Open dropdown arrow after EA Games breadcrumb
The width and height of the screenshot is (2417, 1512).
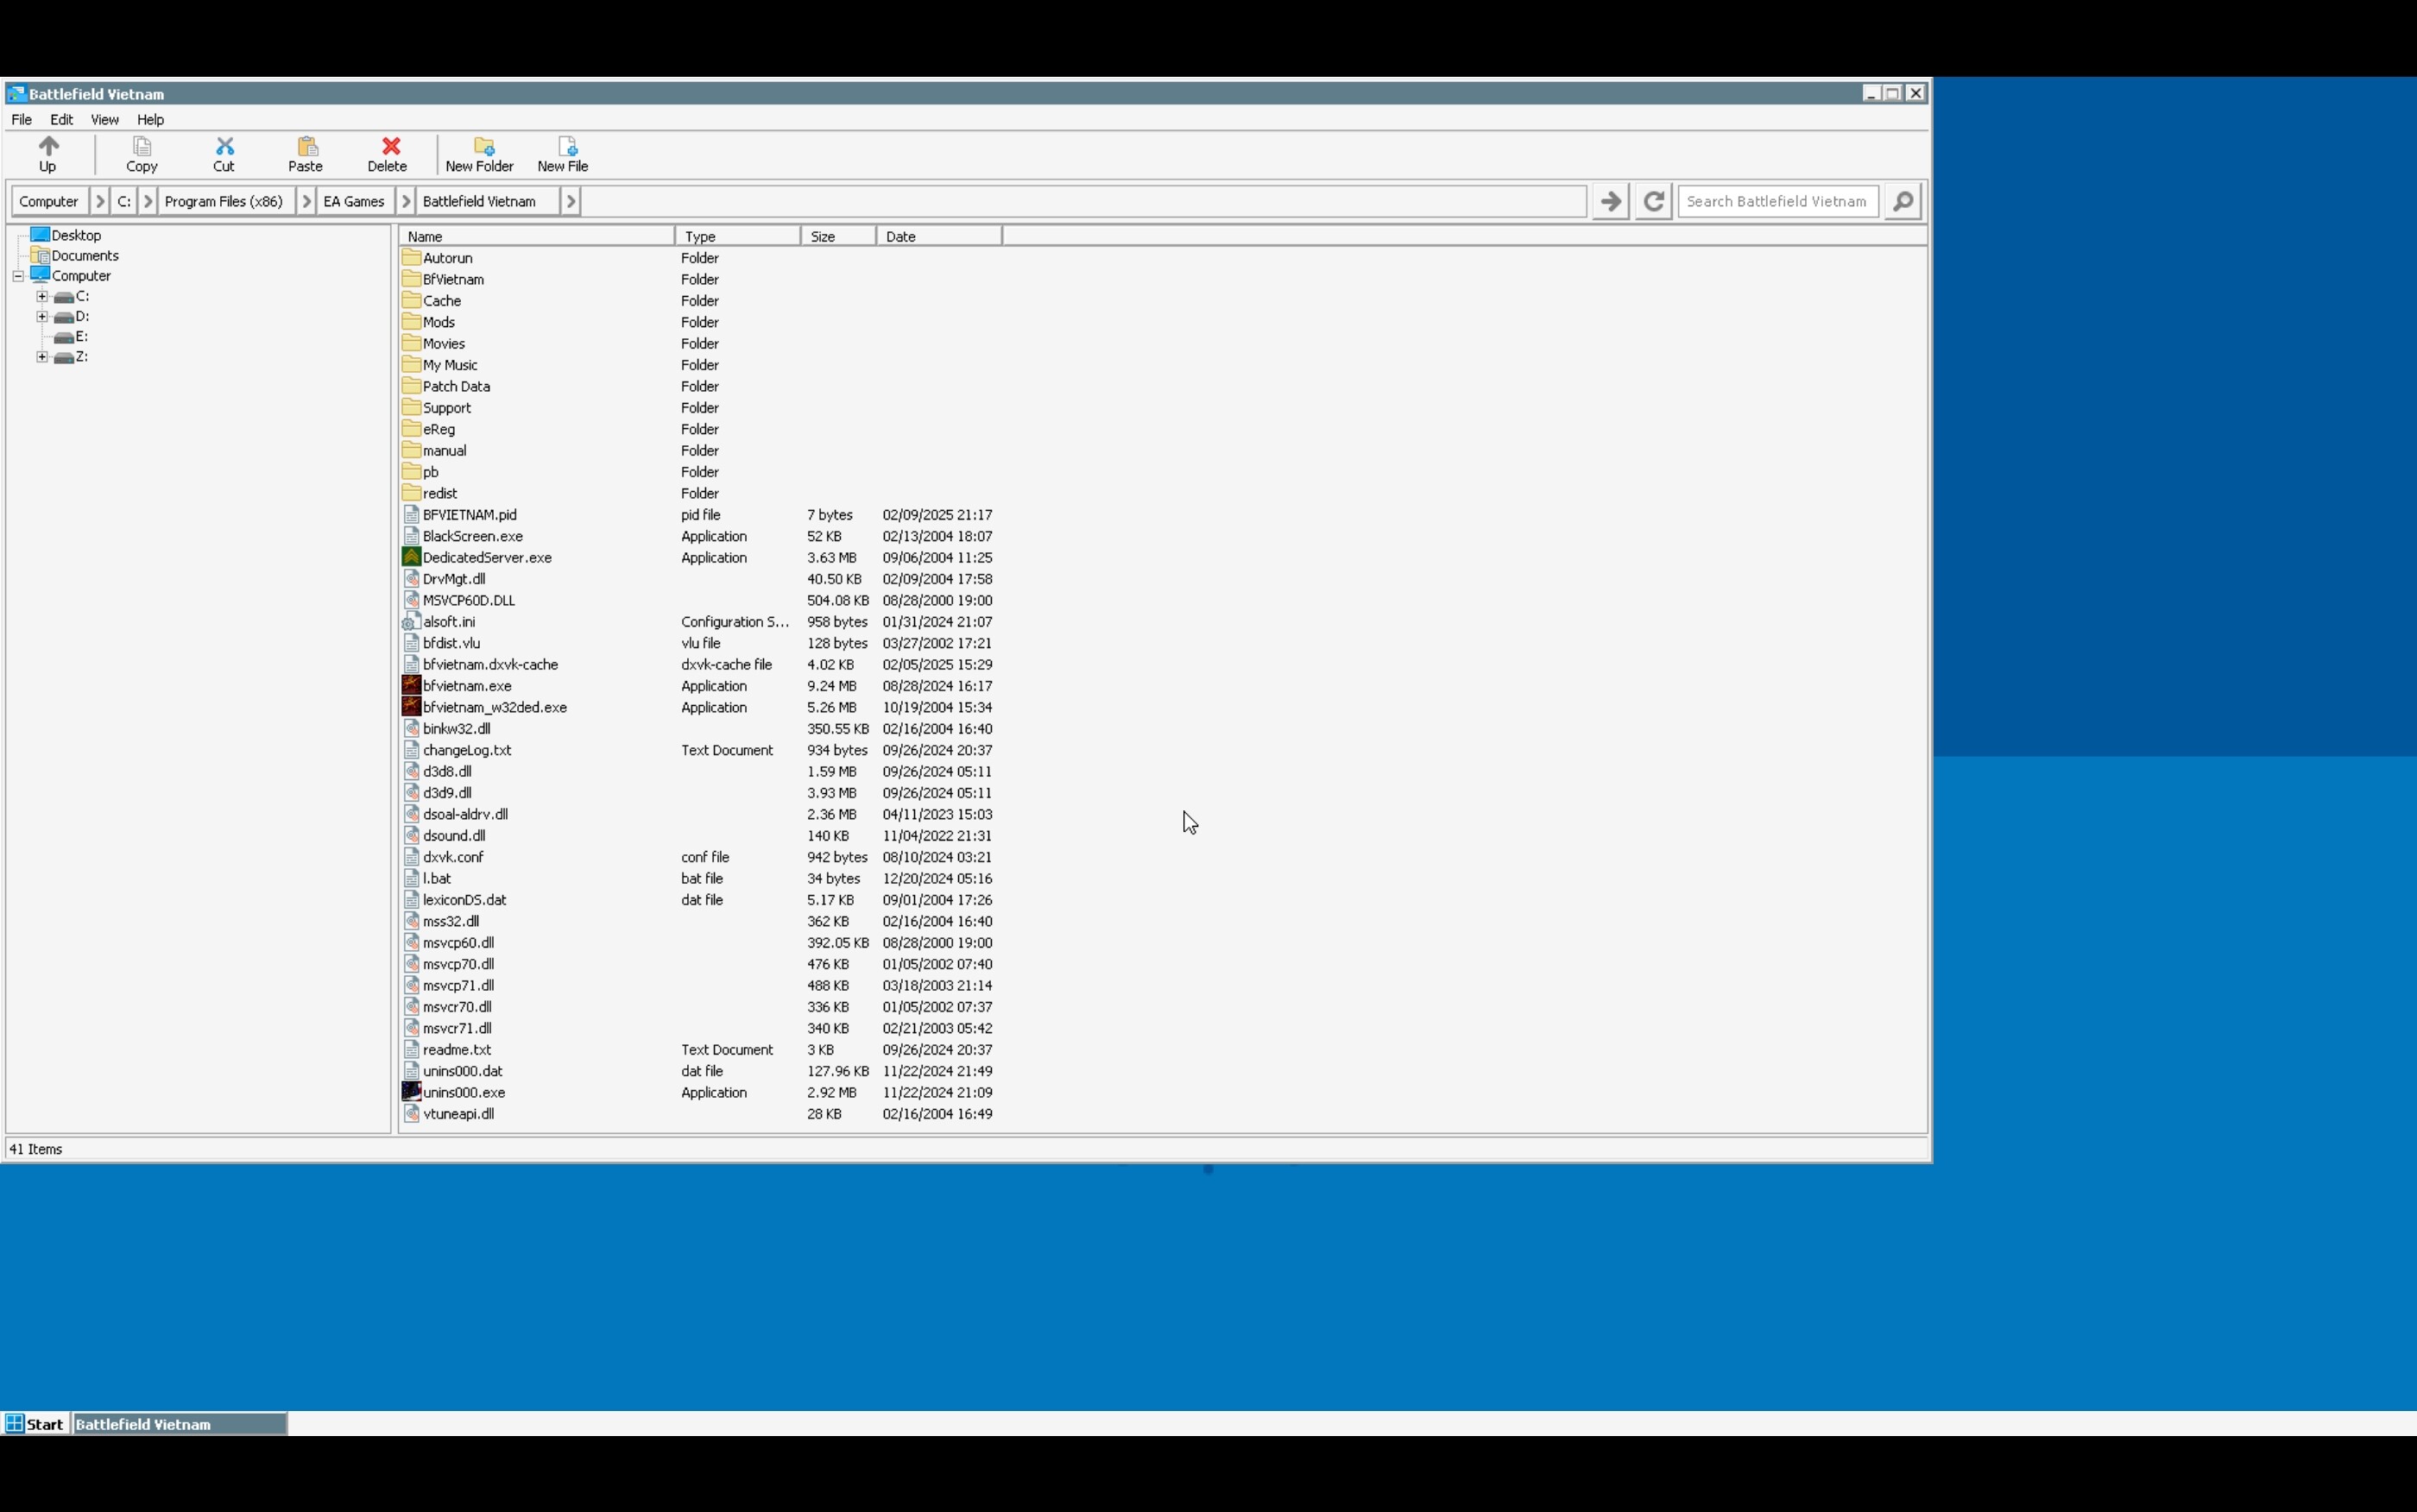tap(406, 201)
